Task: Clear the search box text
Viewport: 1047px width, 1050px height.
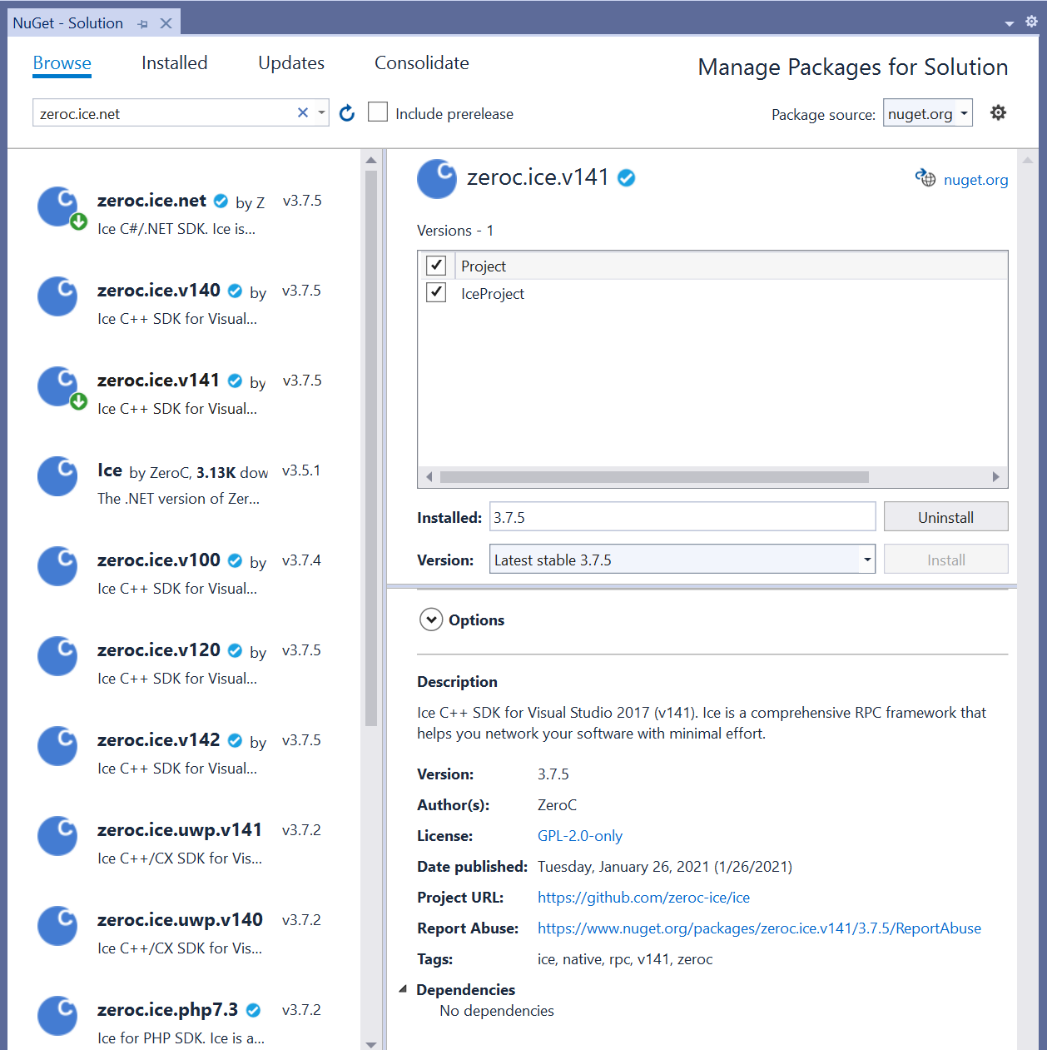Action: point(303,112)
